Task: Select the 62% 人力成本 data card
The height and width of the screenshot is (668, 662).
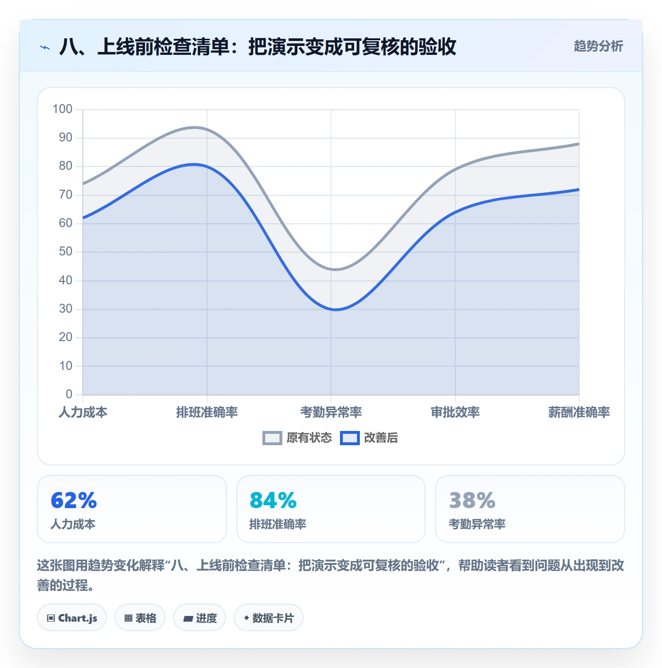Action: pyautogui.click(x=132, y=509)
